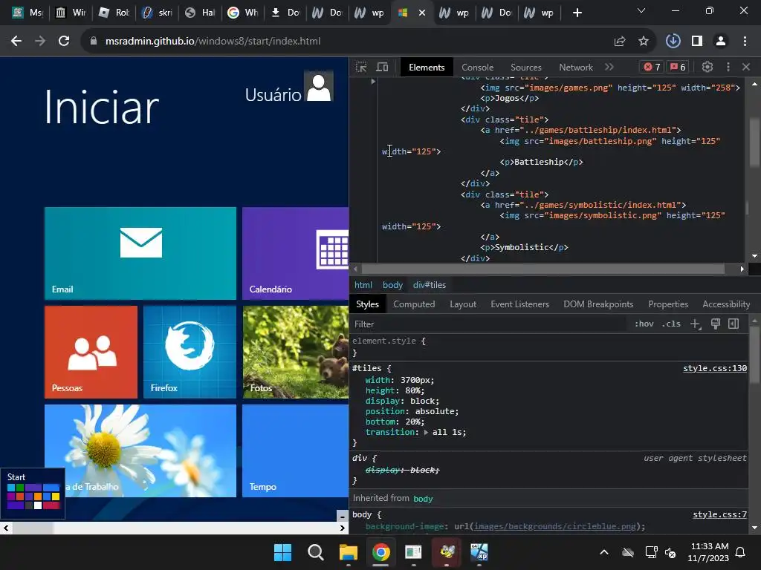The width and height of the screenshot is (761, 570).
Task: Select the html breadcrumb
Action: click(363, 285)
